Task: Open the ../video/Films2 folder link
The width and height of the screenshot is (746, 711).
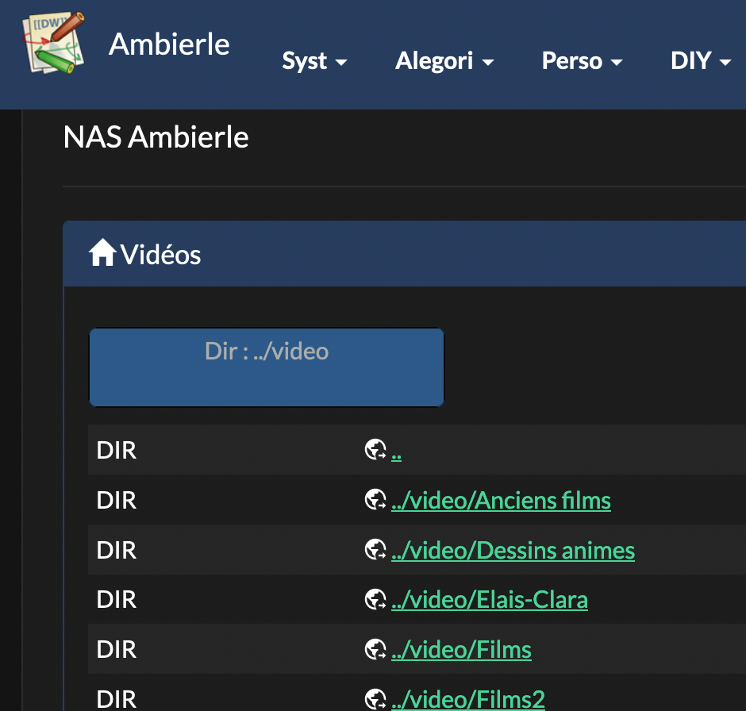Action: point(467,699)
